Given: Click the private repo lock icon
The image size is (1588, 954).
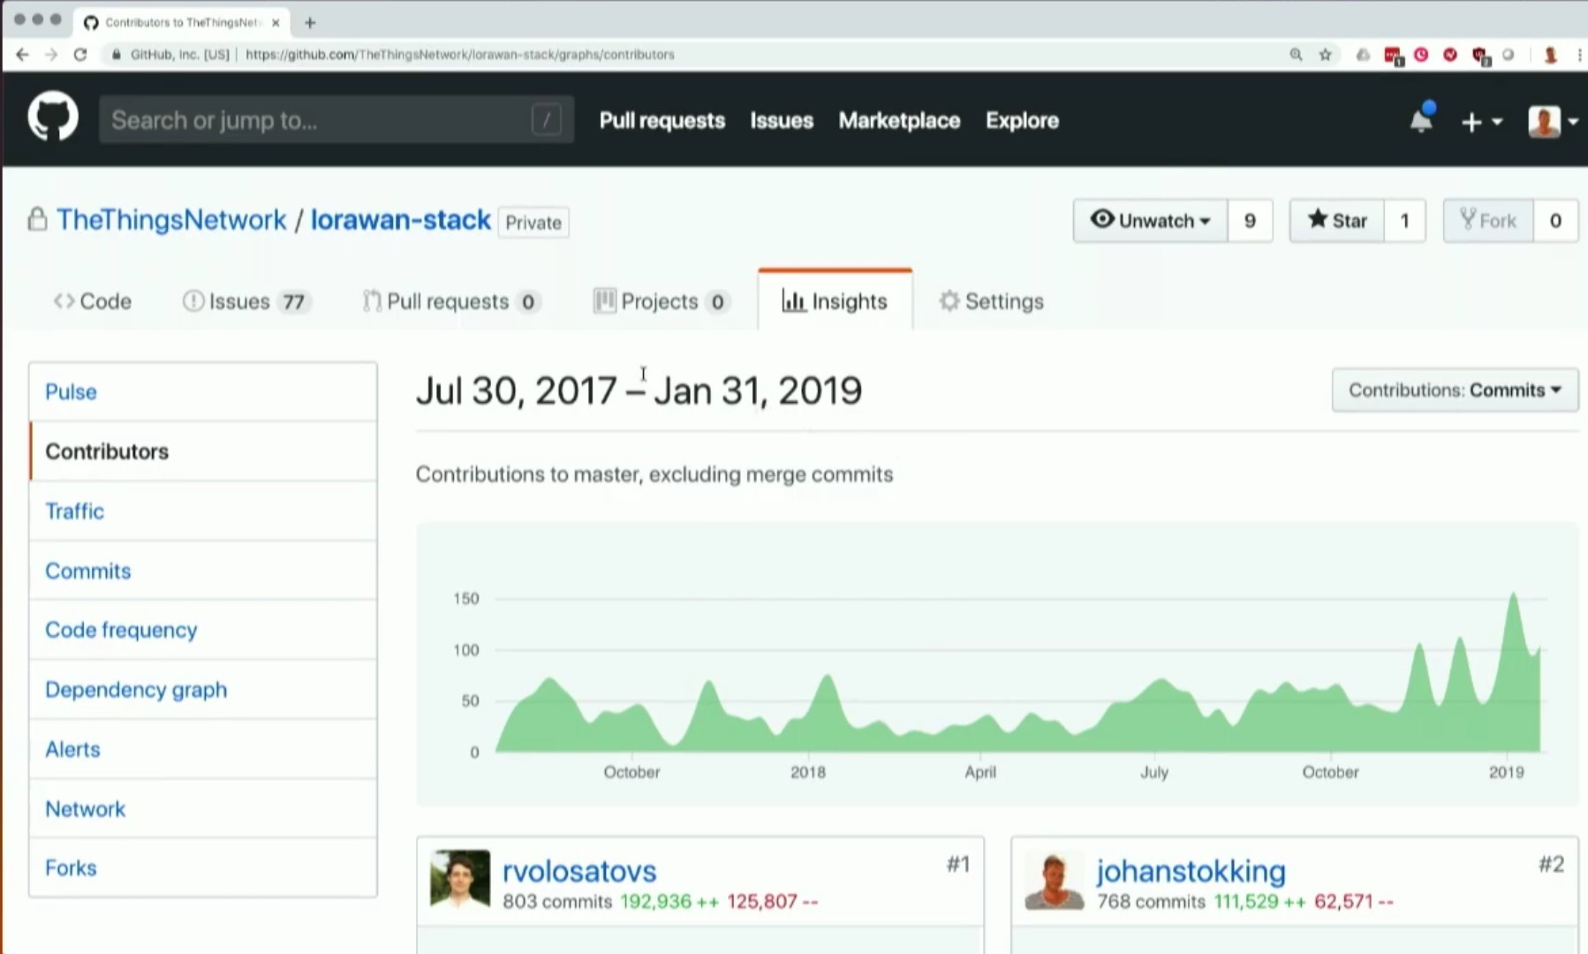Looking at the screenshot, I should 37,219.
